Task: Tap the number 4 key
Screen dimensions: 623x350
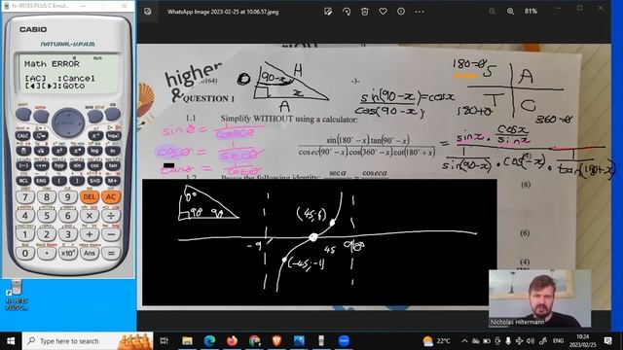Action: (25, 216)
